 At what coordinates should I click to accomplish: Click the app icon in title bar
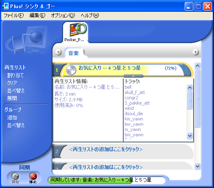[5, 6]
